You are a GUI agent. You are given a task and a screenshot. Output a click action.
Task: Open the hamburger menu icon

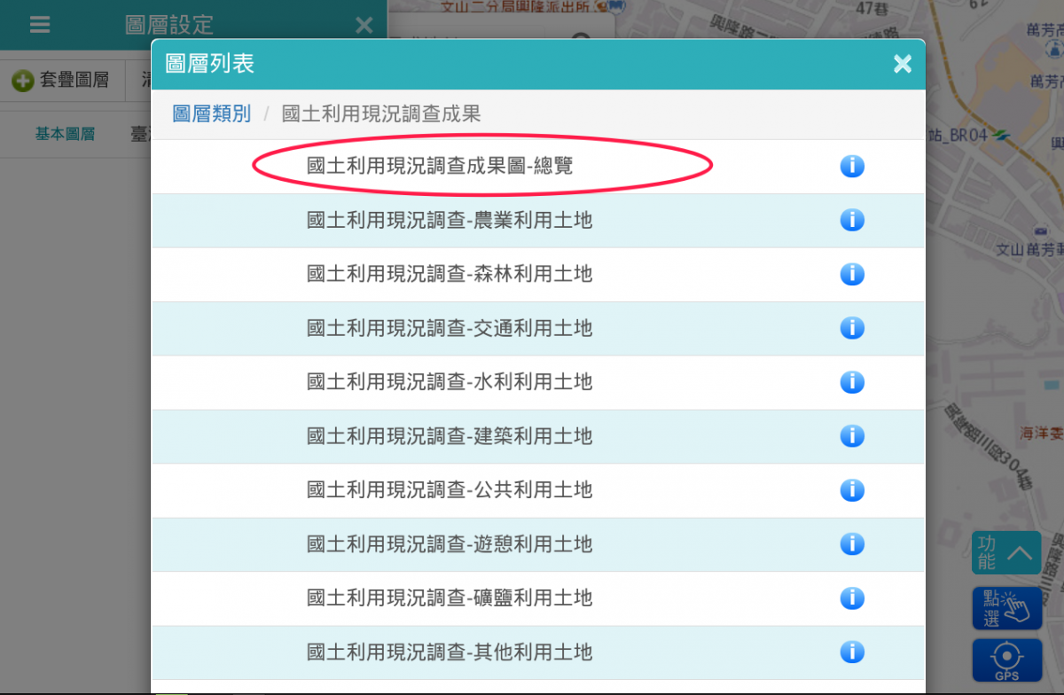[x=40, y=25]
